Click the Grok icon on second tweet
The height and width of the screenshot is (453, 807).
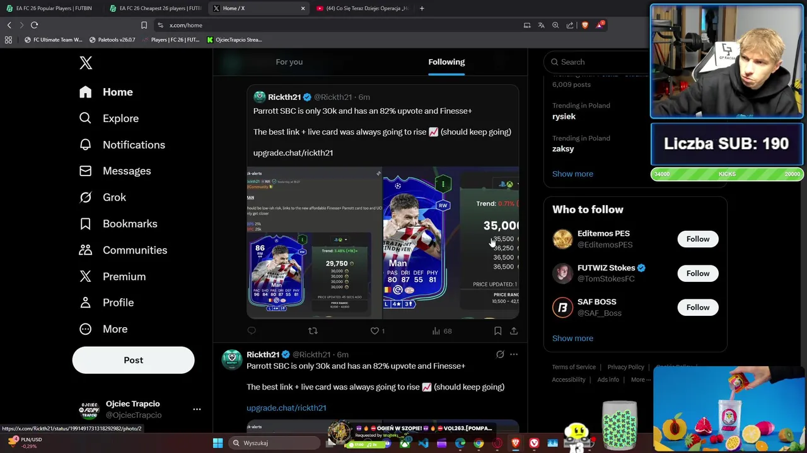click(x=500, y=354)
